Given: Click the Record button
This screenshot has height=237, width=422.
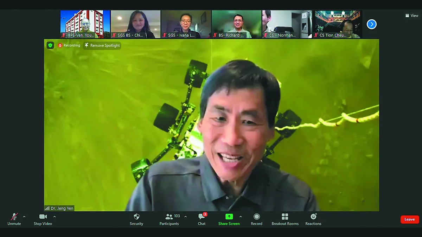Looking at the screenshot, I should (x=256, y=219).
